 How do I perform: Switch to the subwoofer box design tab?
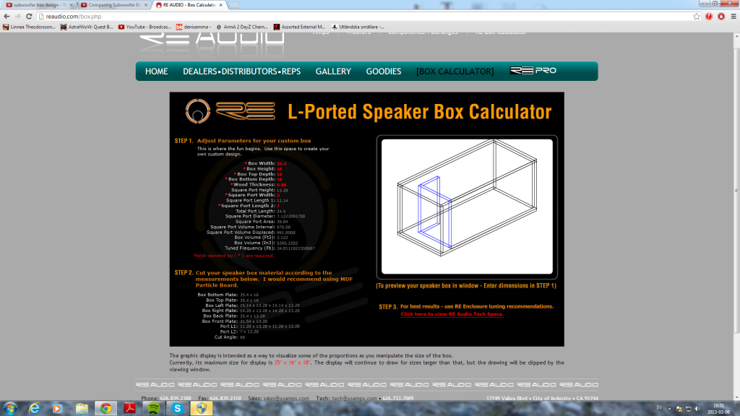pos(38,4)
